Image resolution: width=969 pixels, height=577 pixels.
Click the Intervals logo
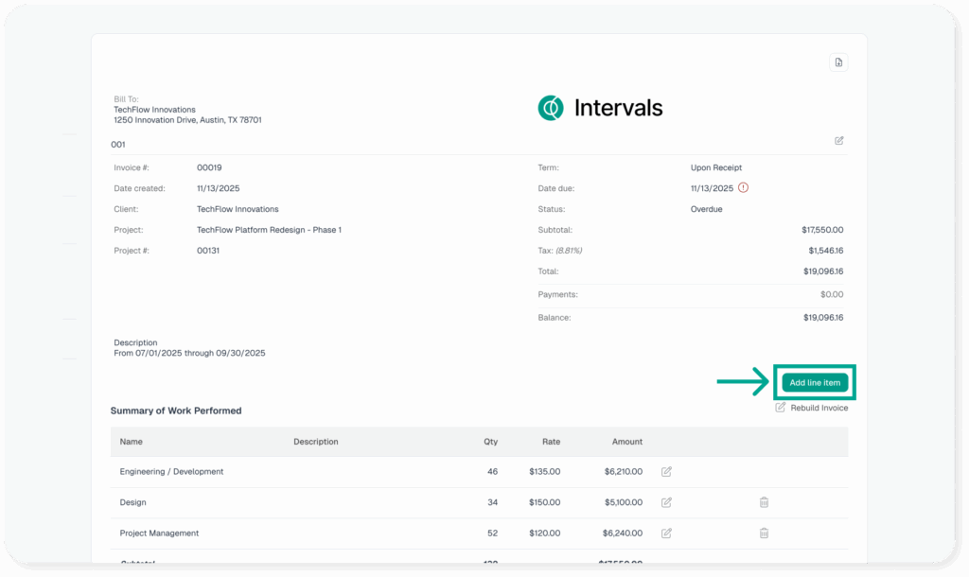pos(600,108)
